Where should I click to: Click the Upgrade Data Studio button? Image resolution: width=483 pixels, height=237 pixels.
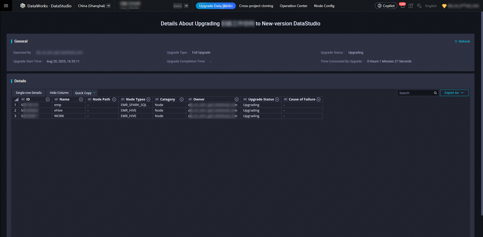pyautogui.click(x=216, y=6)
